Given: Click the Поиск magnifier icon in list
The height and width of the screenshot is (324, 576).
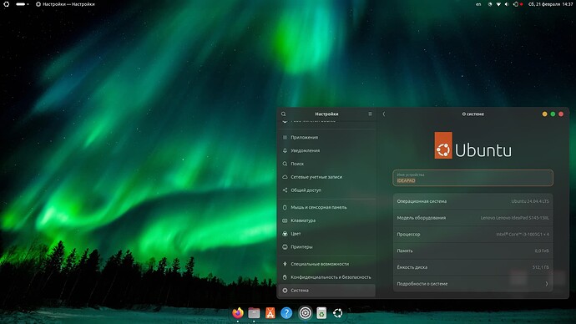Looking at the screenshot, I should pos(285,164).
